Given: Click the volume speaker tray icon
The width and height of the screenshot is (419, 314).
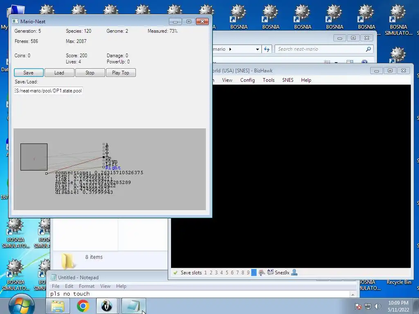Looking at the screenshot, I should (378, 306).
